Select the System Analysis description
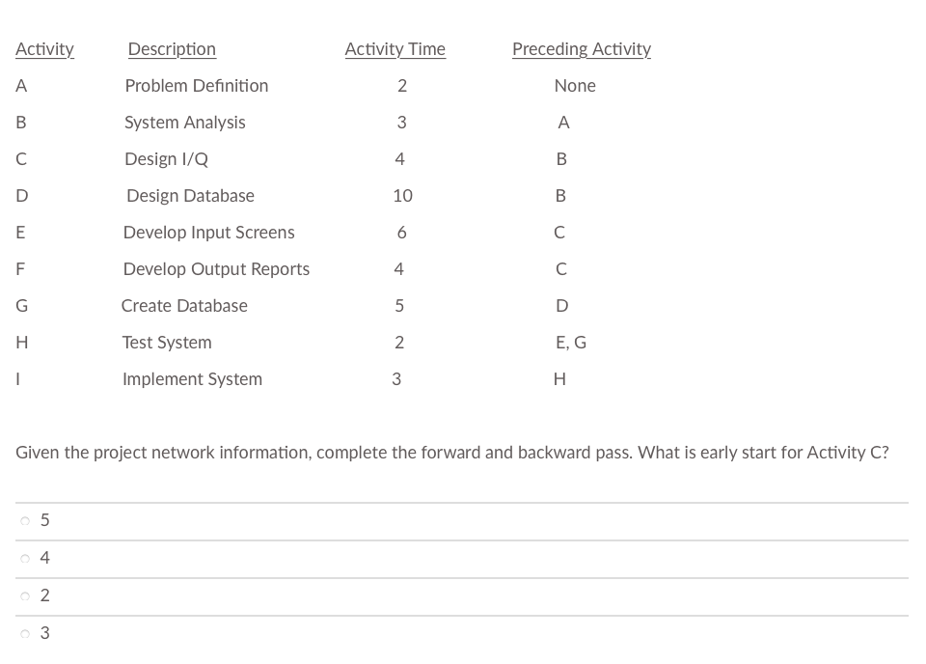The width and height of the screenshot is (926, 664). click(x=184, y=123)
